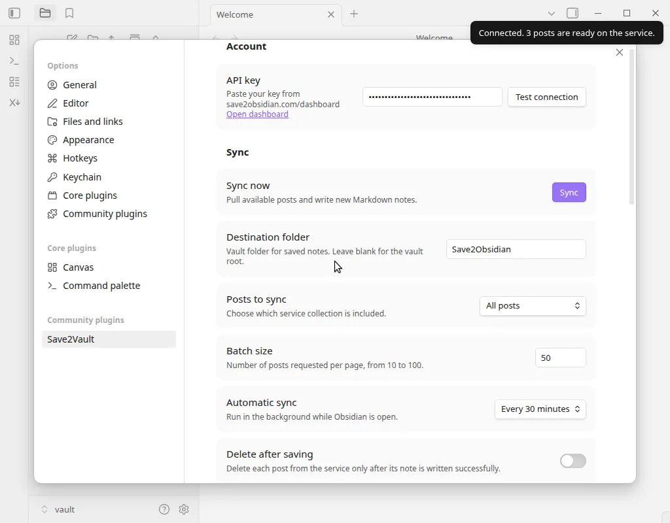Click the Community plugins puzzle icon
Image resolution: width=670 pixels, height=523 pixels.
52,214
